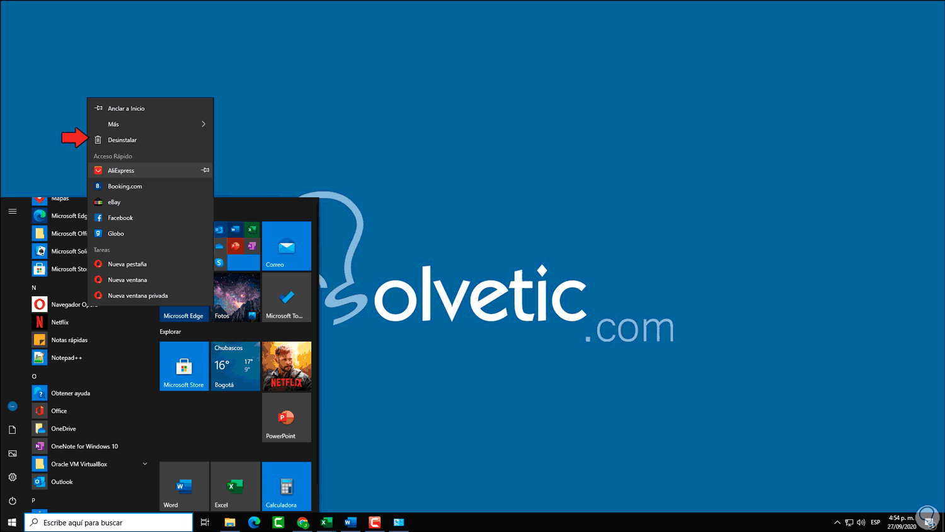945x532 pixels.
Task: Open Notepad++ from the app list
Action: pyautogui.click(x=91, y=357)
